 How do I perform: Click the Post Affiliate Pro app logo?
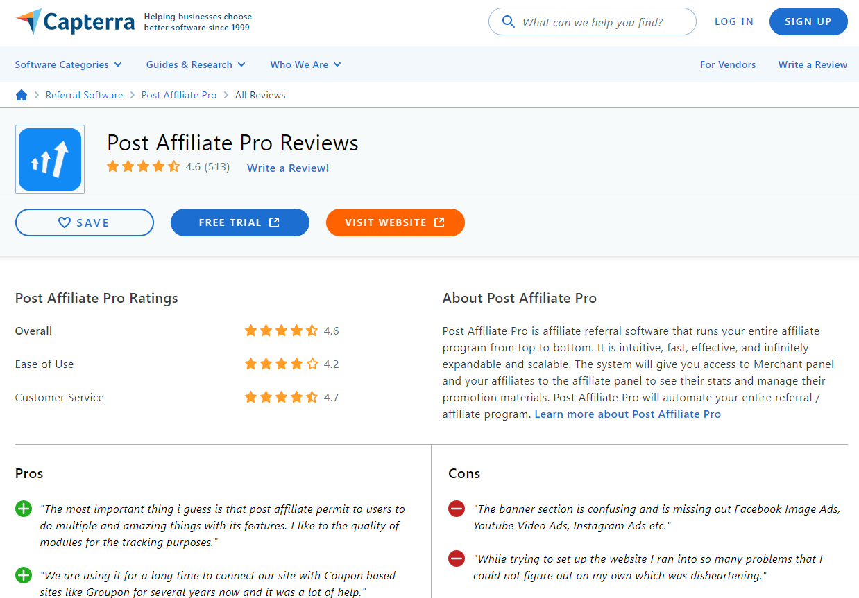click(49, 159)
